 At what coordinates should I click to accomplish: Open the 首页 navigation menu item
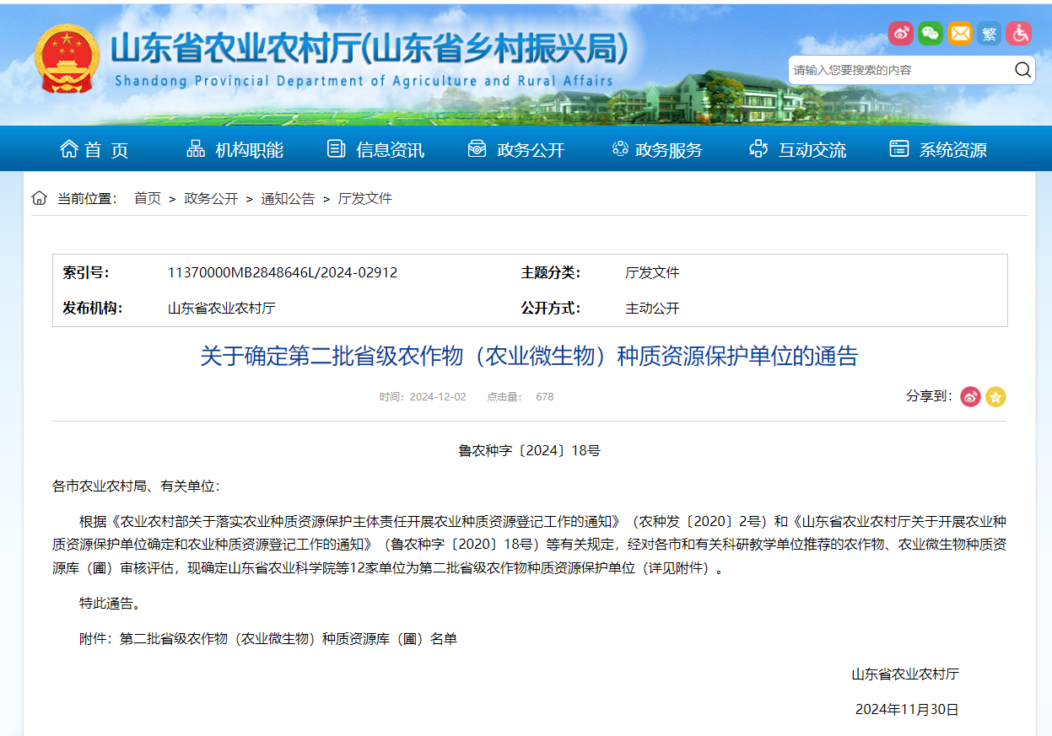pos(94,150)
